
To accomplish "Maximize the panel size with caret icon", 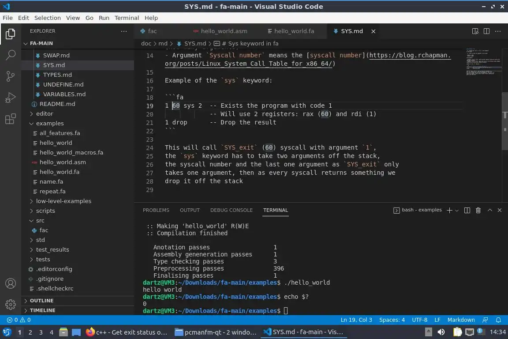I will 490,210.
